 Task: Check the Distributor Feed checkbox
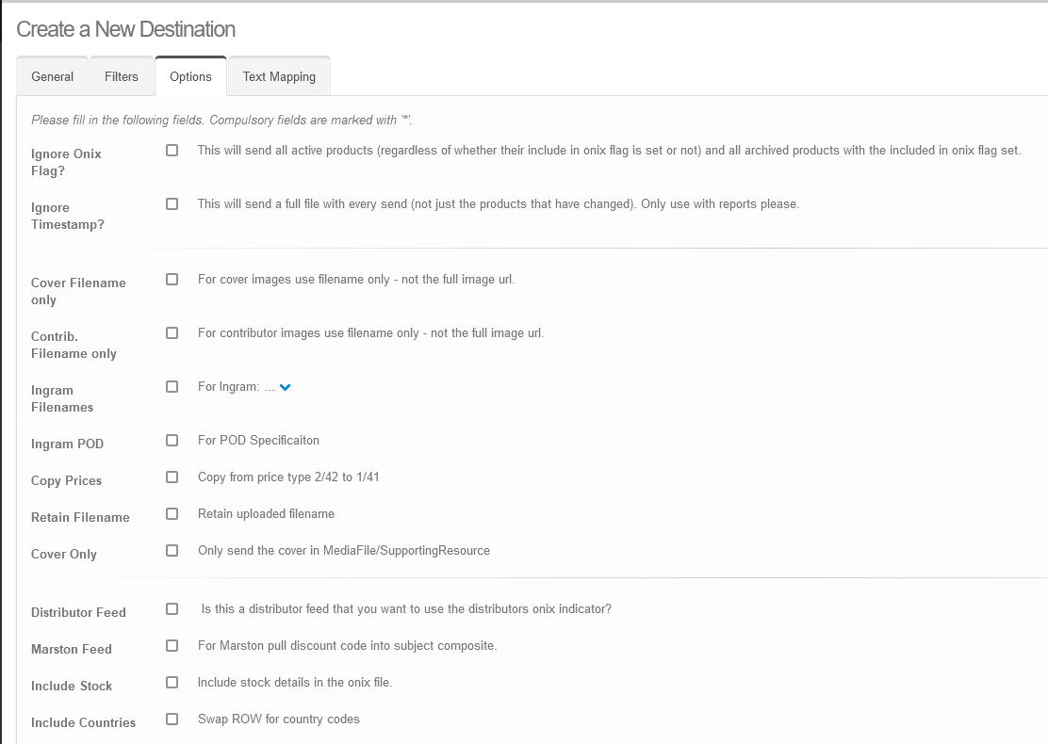point(172,608)
